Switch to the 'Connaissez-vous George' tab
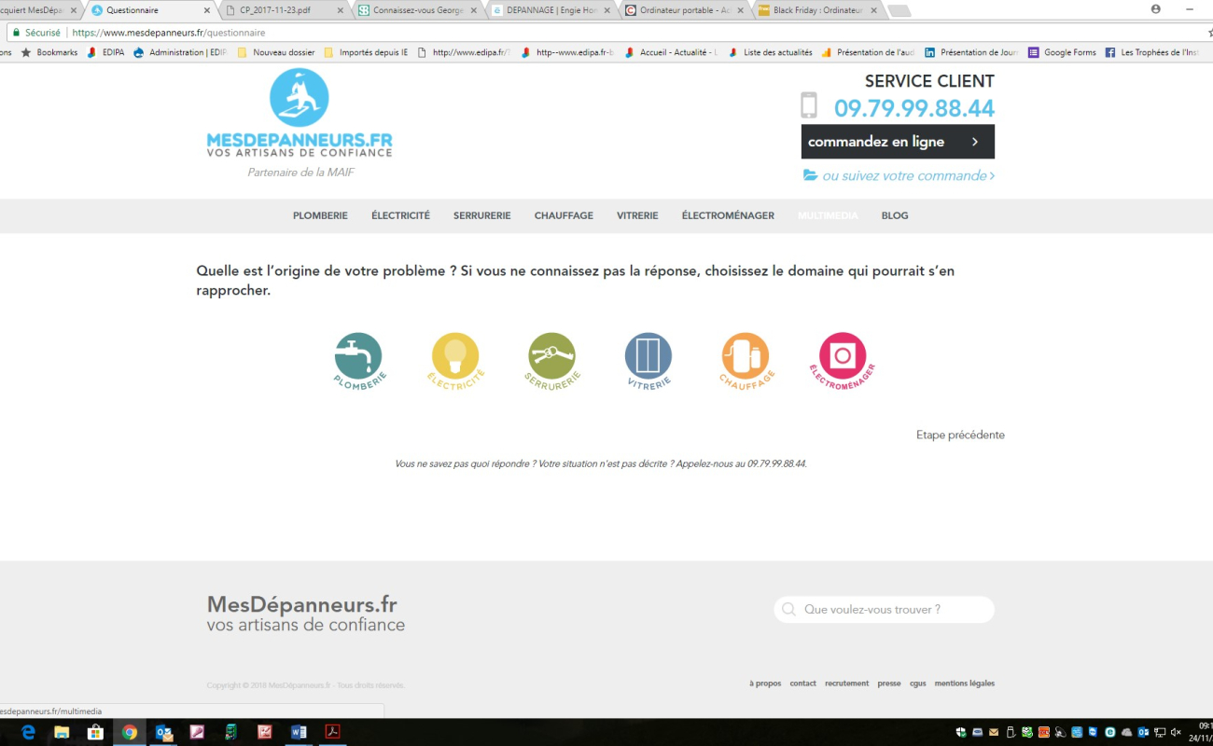1213x746 pixels. click(x=418, y=10)
